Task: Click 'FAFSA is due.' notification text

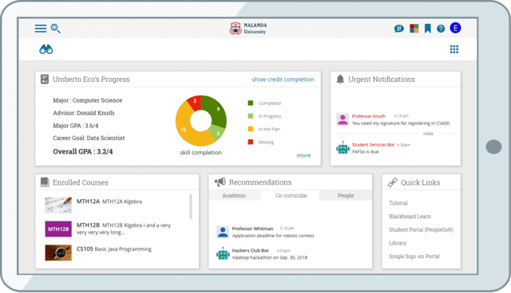Action: point(366,152)
